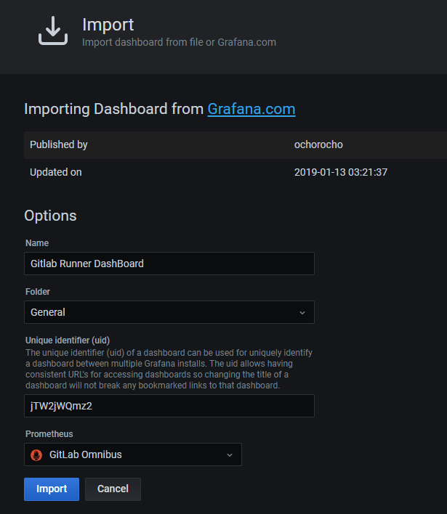The width and height of the screenshot is (447, 514).
Task: Click the chevron arrow in Folder dropdown
Action: click(302, 313)
